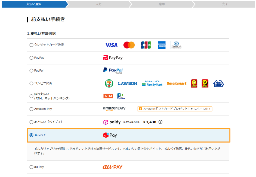Click the 7-Eleven convenience store logo

tap(109, 83)
